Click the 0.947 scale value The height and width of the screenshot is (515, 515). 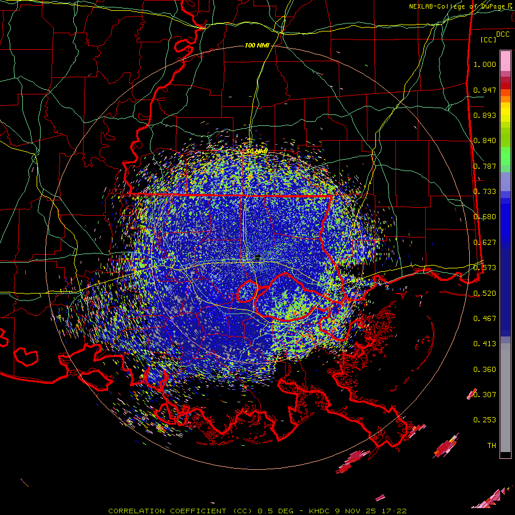(x=485, y=90)
